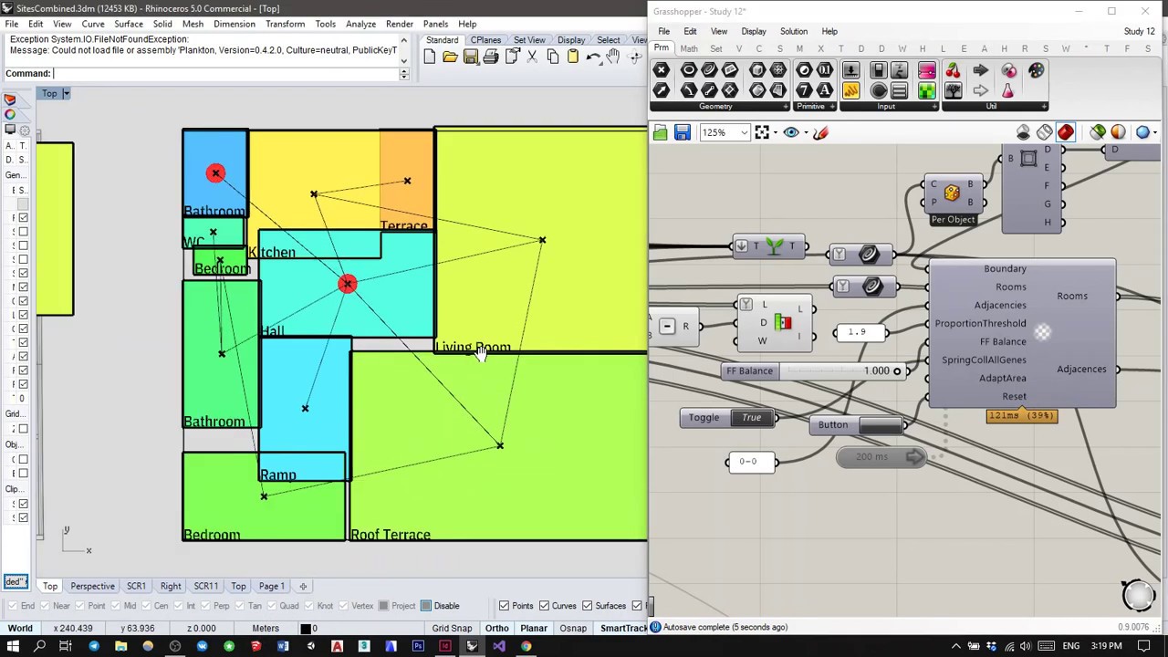
Task: Click the Save icon in Rhino Standard toolbar
Action: [x=471, y=57]
